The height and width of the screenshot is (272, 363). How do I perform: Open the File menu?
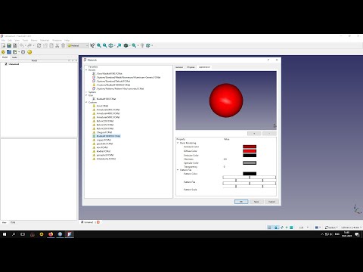point(3,40)
